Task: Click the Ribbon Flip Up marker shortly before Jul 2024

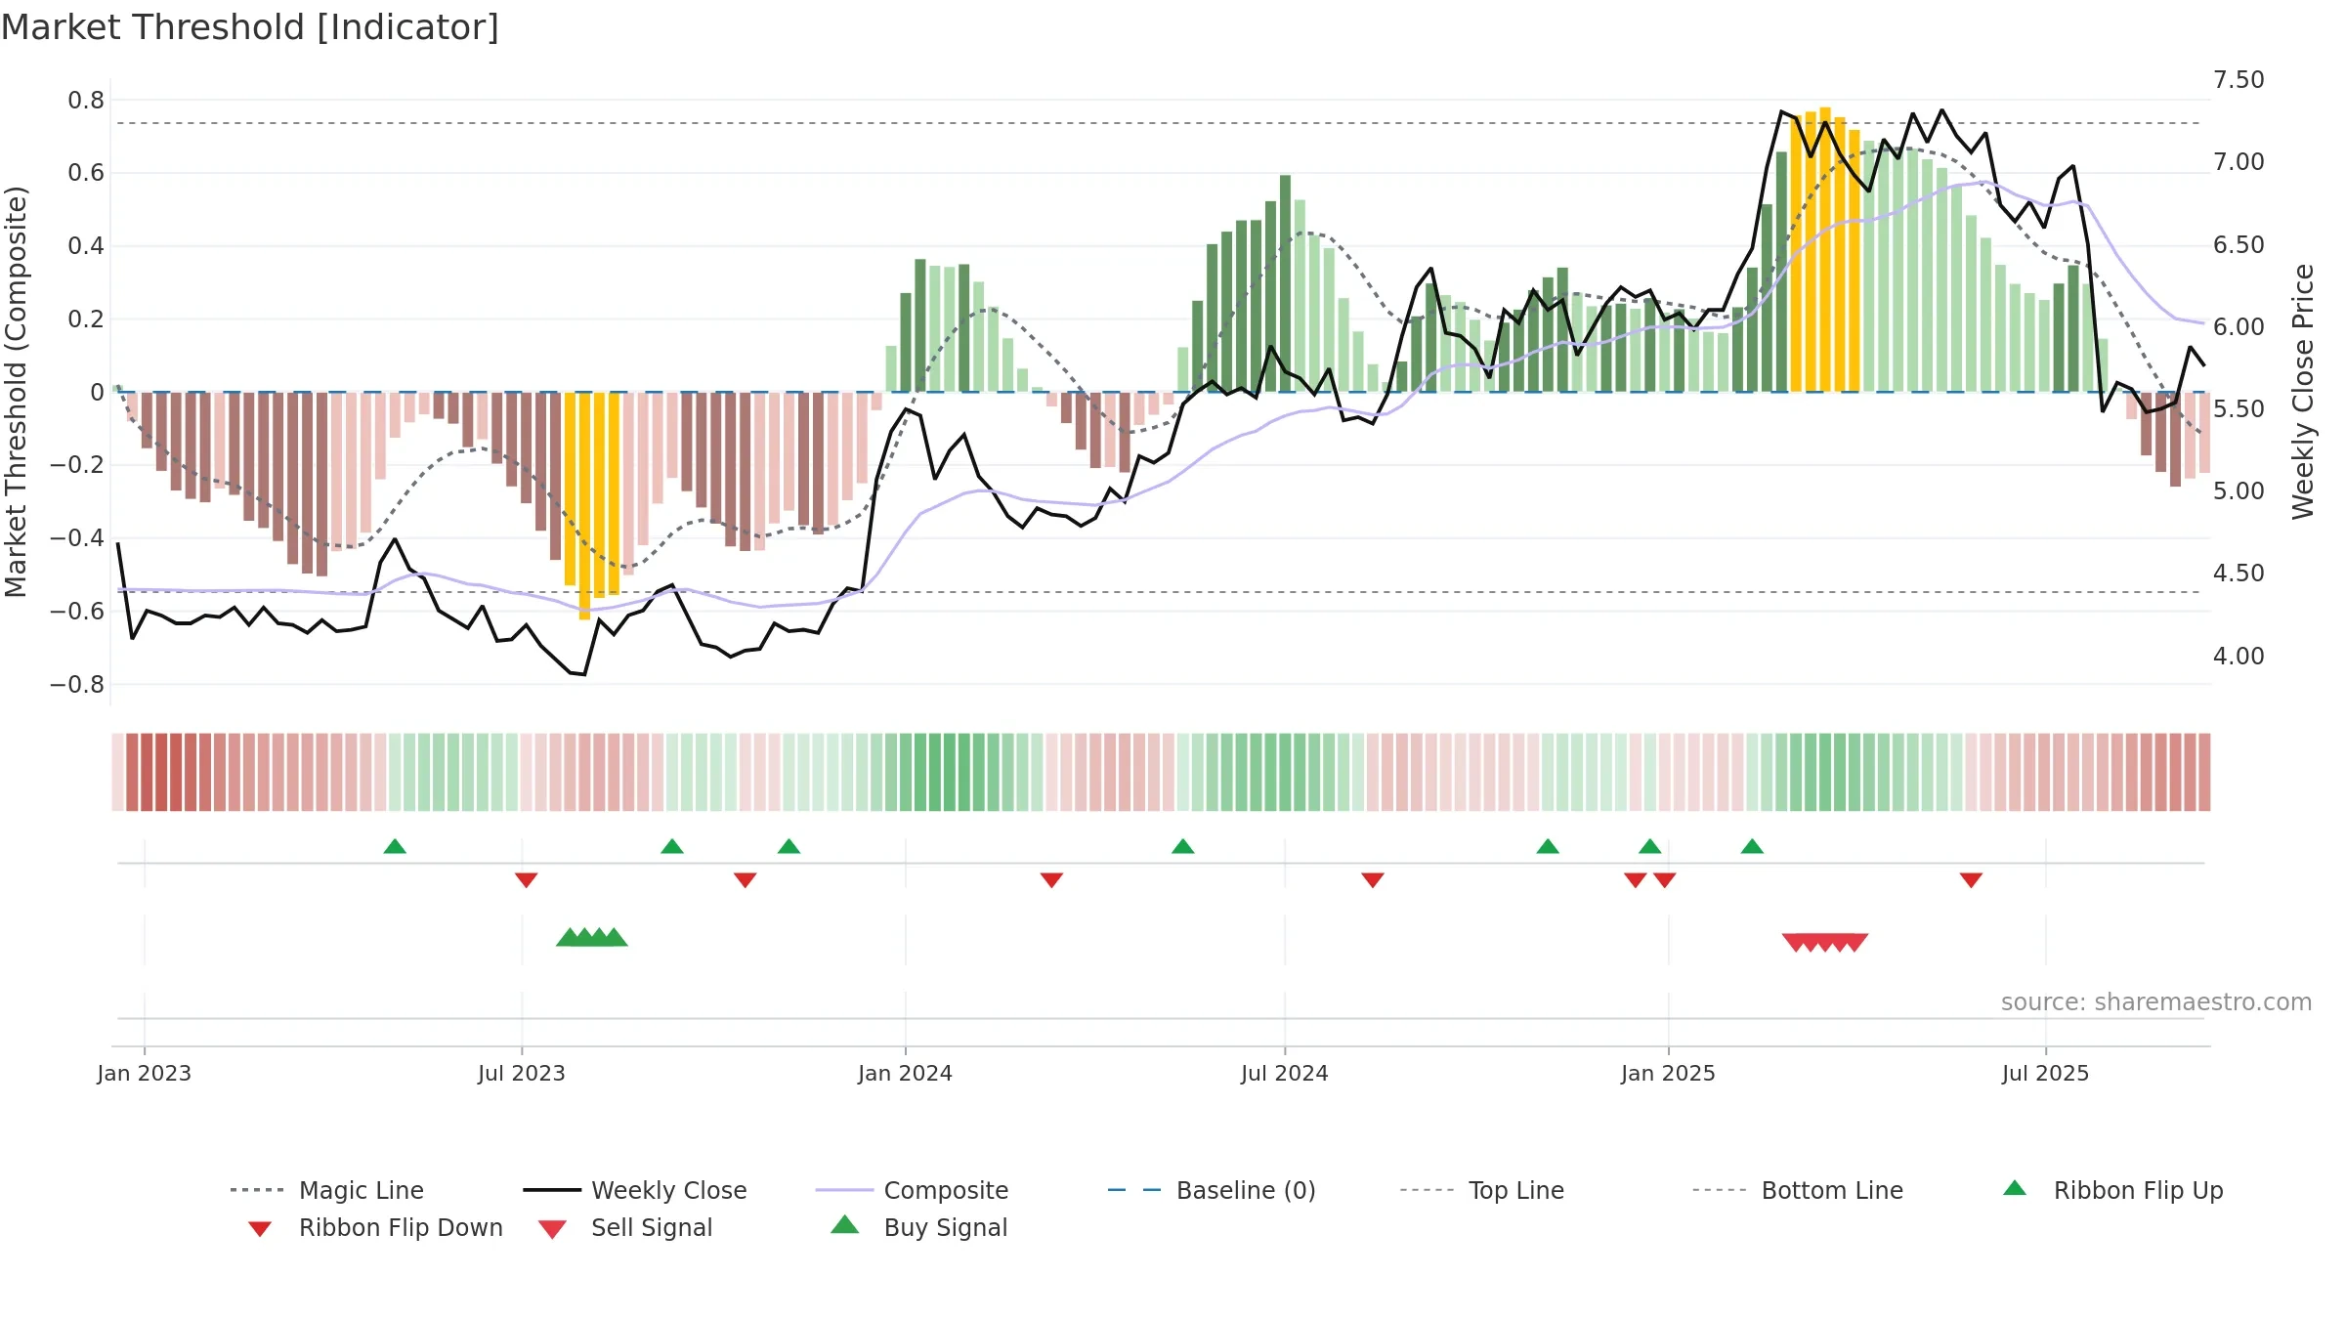Action: (x=1183, y=846)
